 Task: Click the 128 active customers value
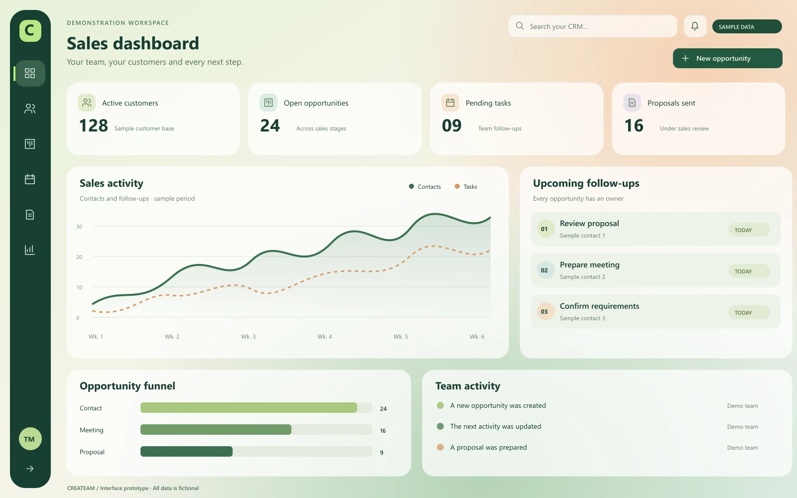pyautogui.click(x=94, y=126)
